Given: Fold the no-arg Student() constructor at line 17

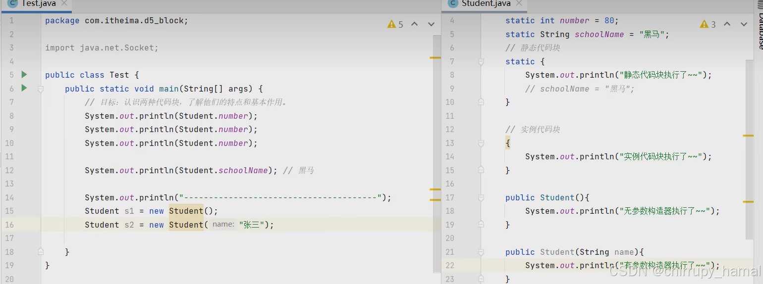Looking at the screenshot, I should pos(481,197).
